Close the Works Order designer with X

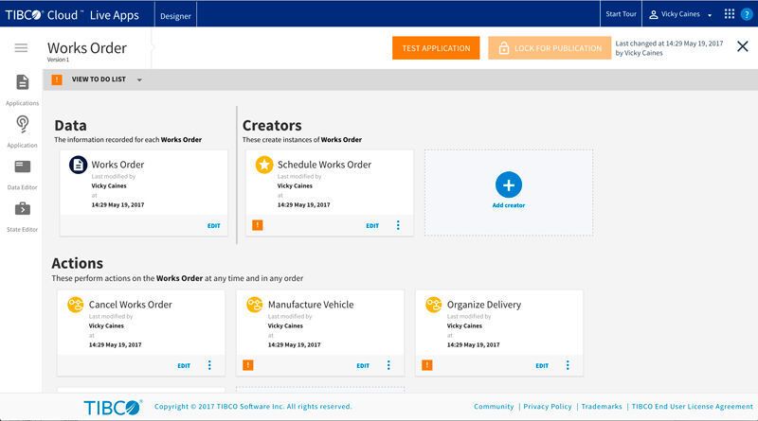click(x=743, y=46)
